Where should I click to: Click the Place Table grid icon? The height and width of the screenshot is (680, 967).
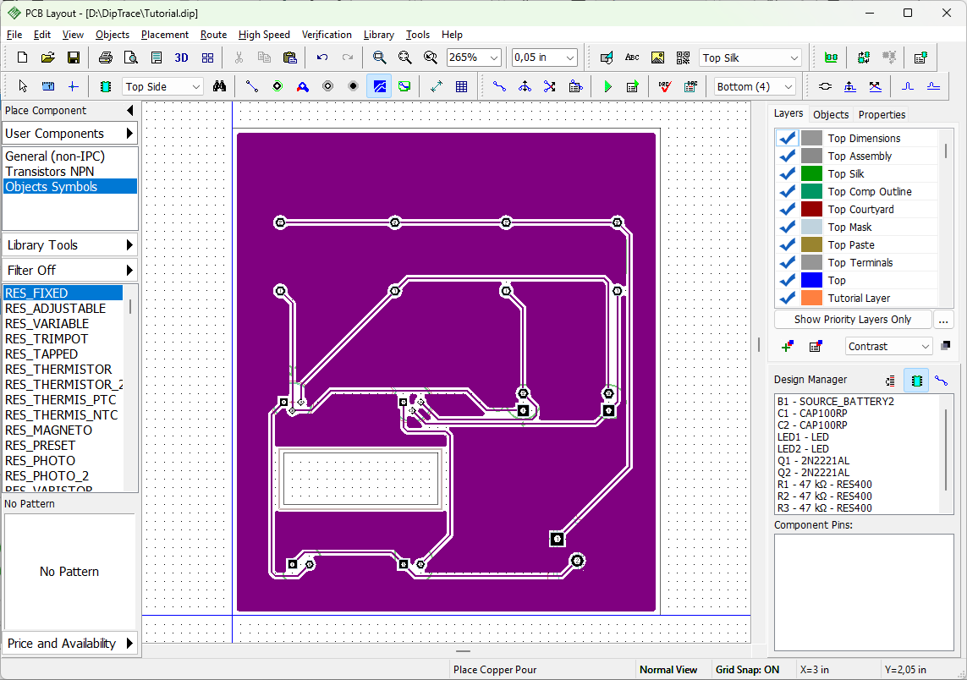pyautogui.click(x=461, y=86)
